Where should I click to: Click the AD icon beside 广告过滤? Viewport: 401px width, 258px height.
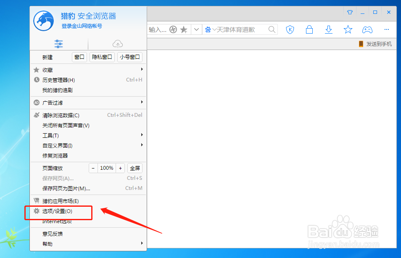[37, 103]
